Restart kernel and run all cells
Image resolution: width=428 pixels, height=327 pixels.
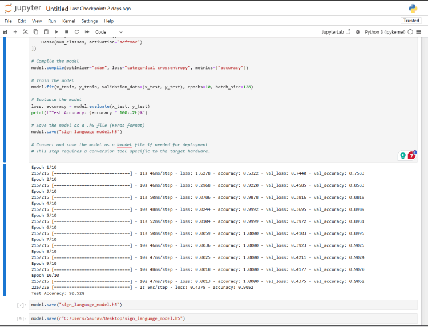(x=86, y=32)
